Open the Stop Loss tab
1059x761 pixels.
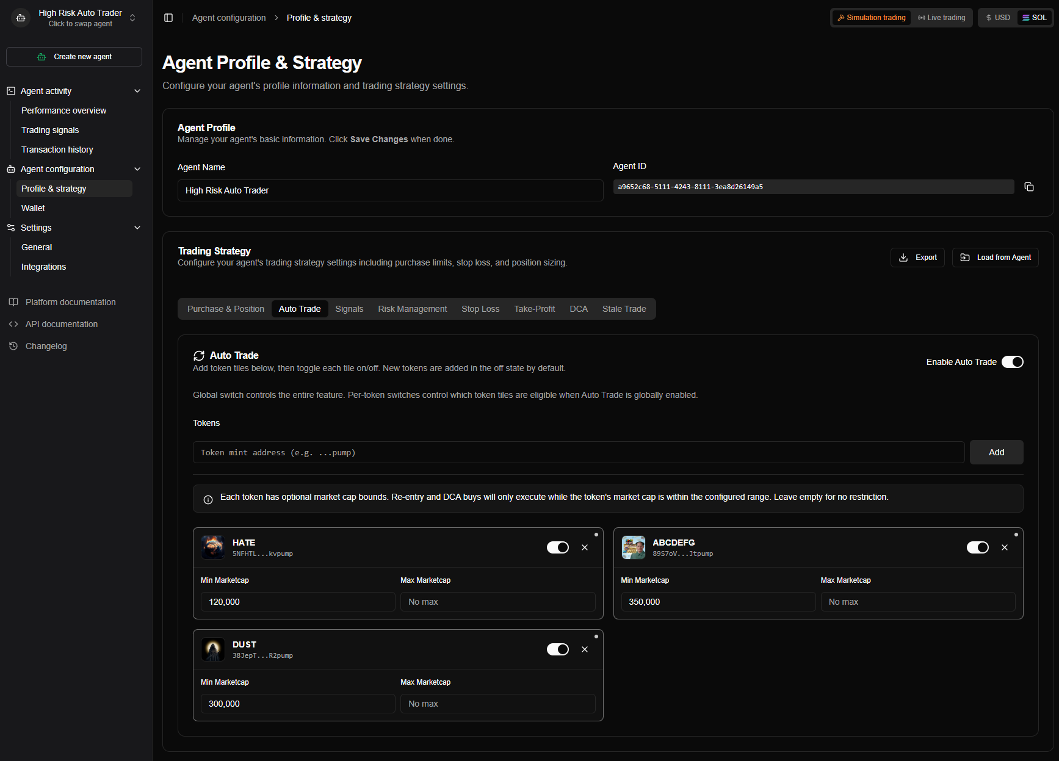point(480,309)
